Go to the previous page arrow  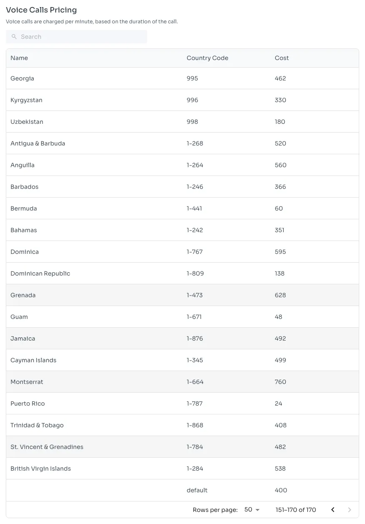pyautogui.click(x=332, y=510)
